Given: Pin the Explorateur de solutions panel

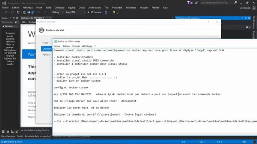Looking at the screenshot, I should click(246, 18).
